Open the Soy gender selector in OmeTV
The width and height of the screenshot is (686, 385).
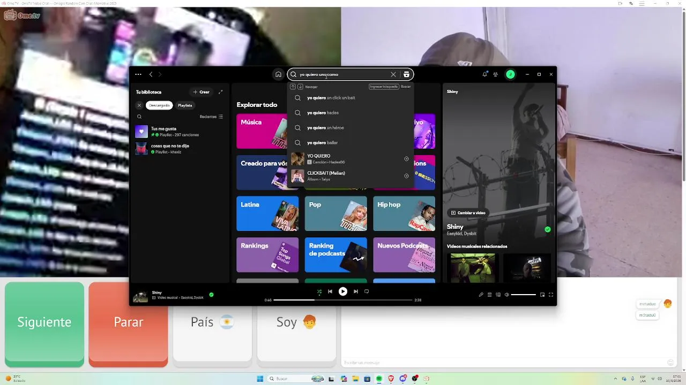point(296,322)
